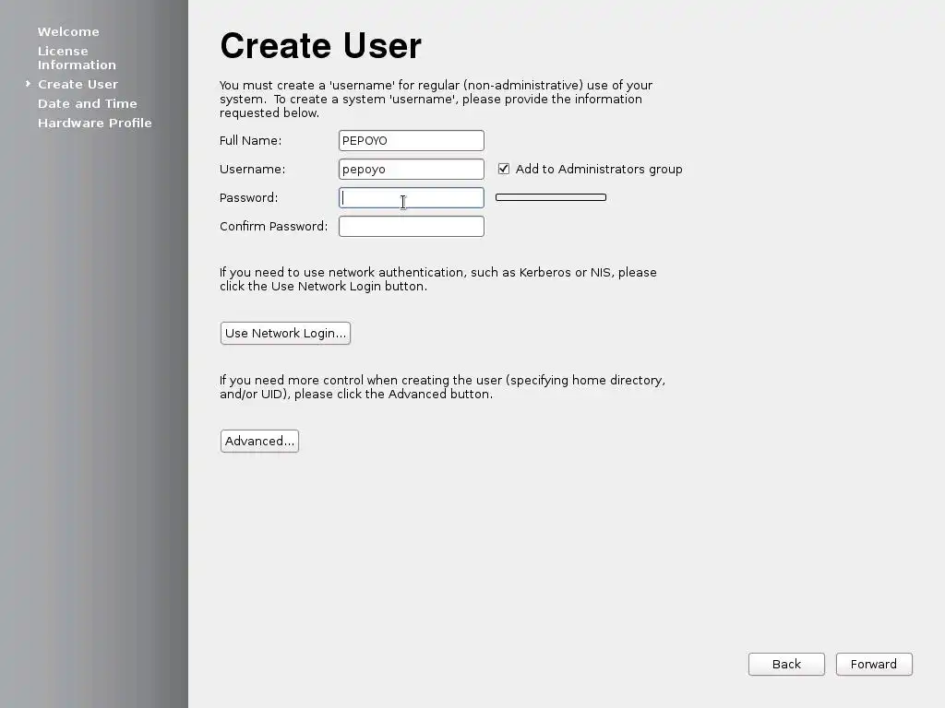Select Create User in the sidebar
This screenshot has height=708, width=945.
[78, 84]
